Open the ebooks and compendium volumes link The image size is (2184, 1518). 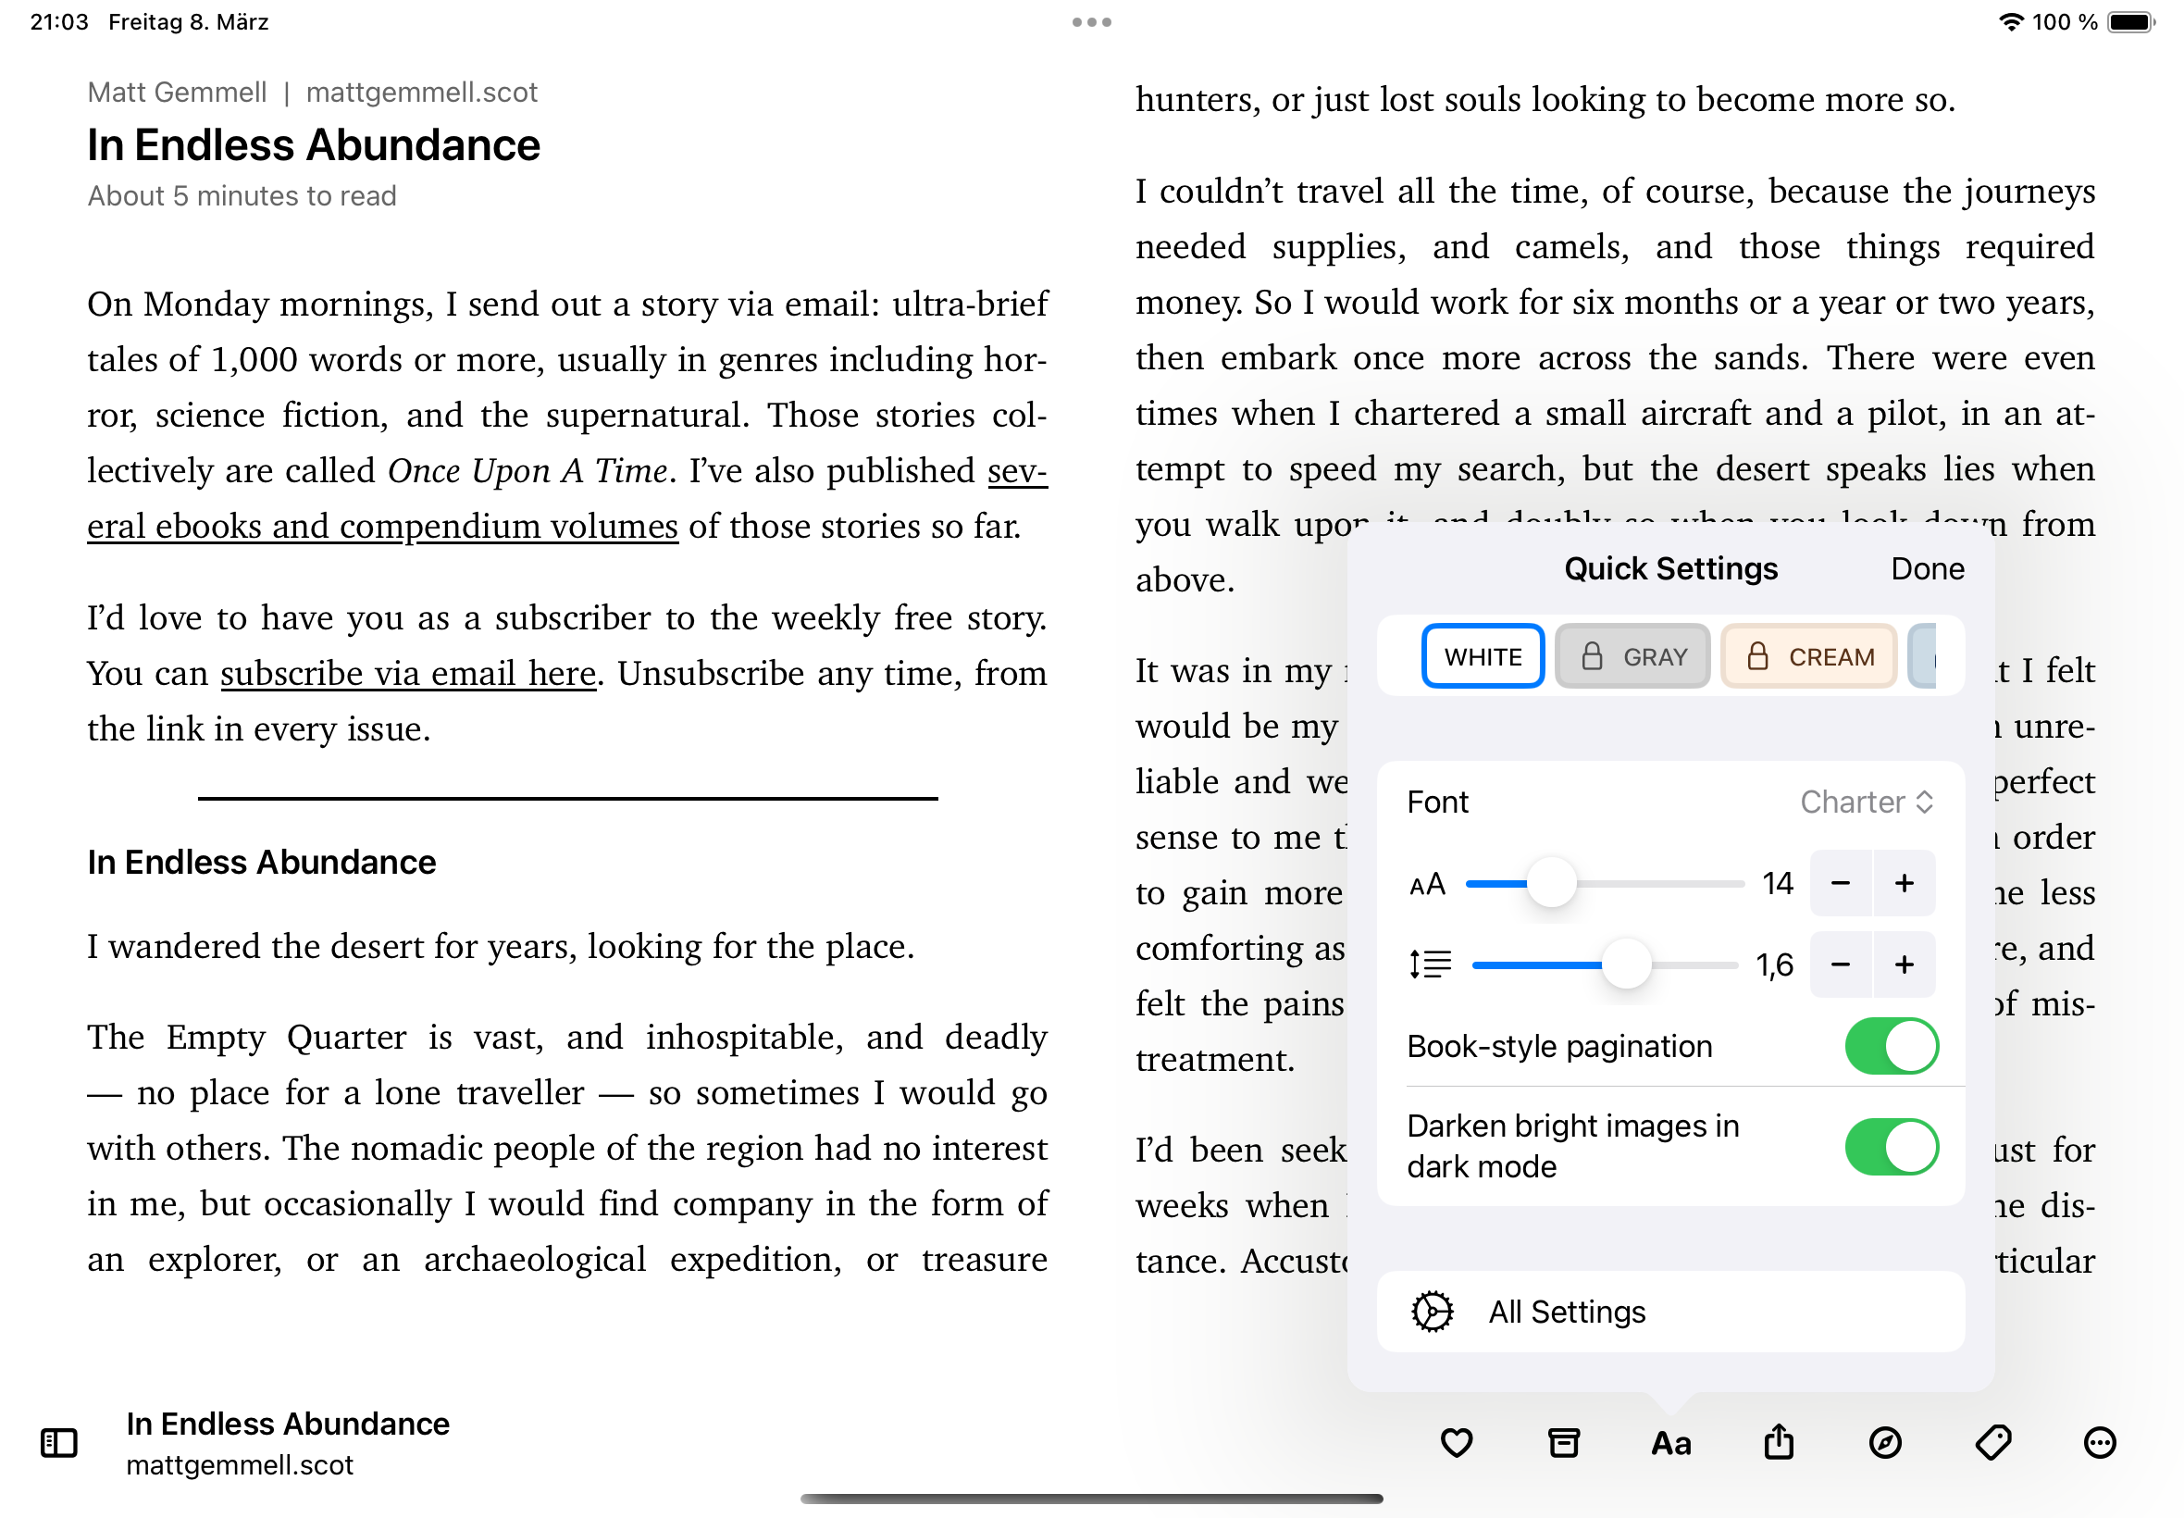[x=382, y=526]
